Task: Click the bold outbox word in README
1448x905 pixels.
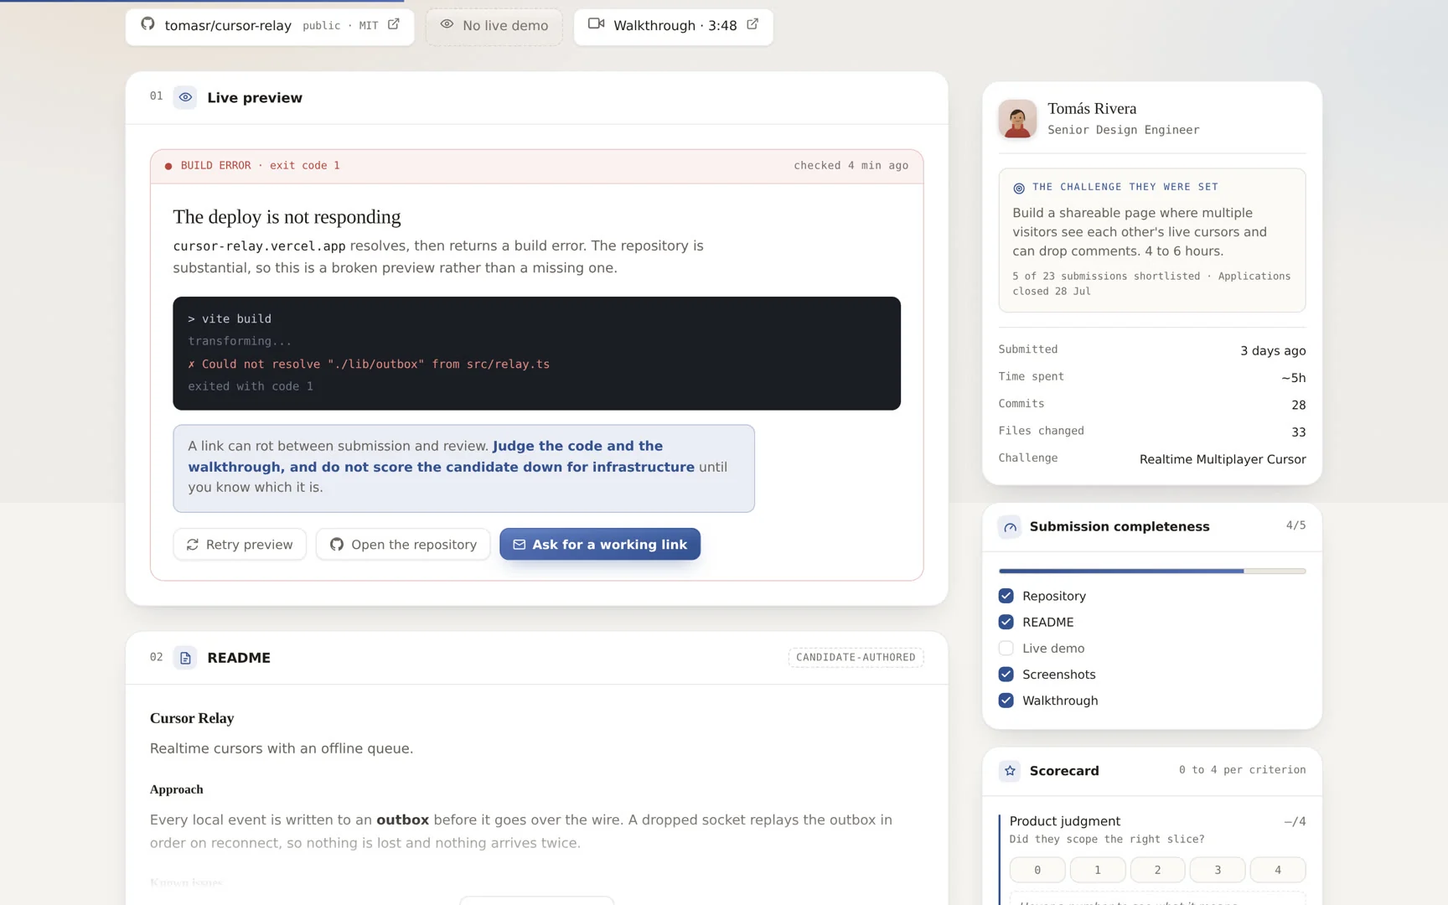Action: coord(402,820)
